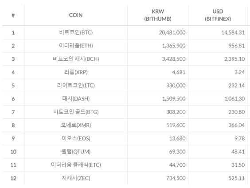Select the 이더리움 클래식(ETC) coin name
The height and width of the screenshot is (188, 250).
pyautogui.click(x=76, y=165)
